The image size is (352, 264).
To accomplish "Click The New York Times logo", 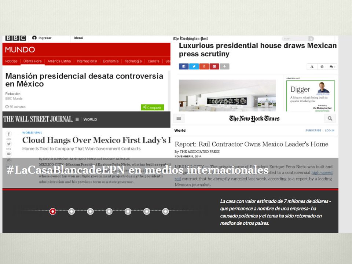I will 254,118.
